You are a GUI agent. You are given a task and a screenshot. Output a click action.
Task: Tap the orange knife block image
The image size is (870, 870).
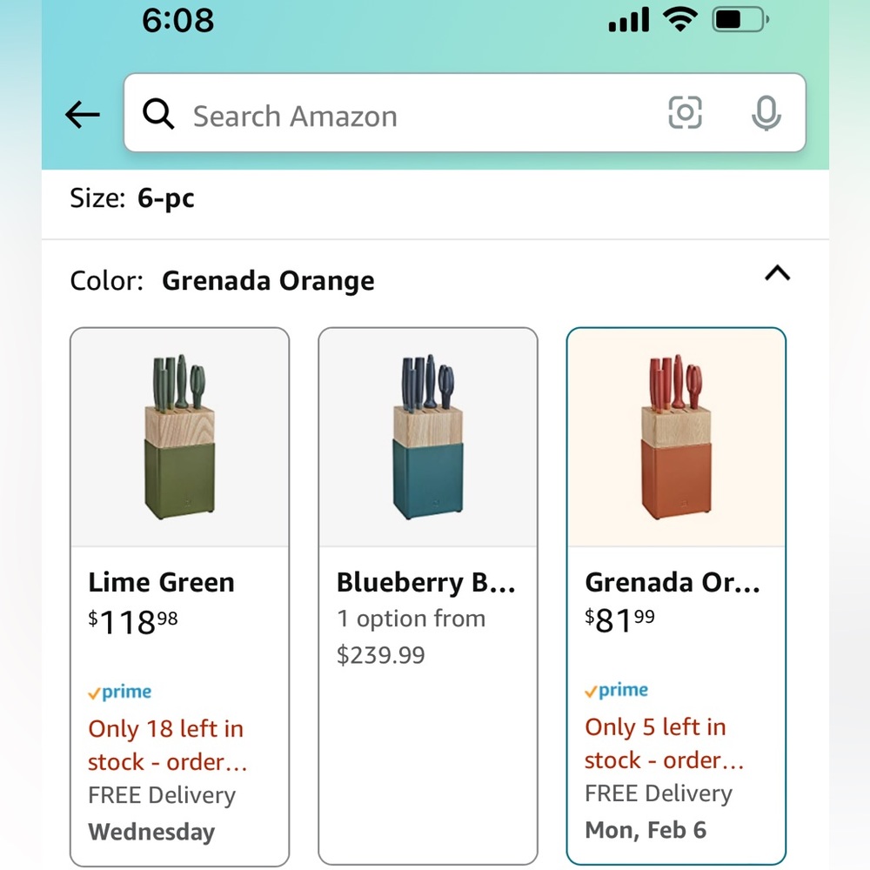(x=676, y=437)
